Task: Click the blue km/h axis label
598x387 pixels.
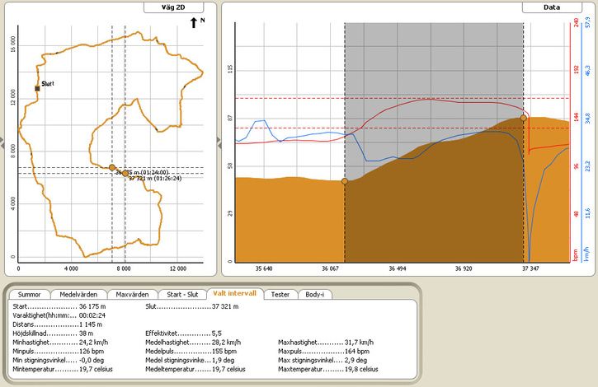Action: (587, 254)
